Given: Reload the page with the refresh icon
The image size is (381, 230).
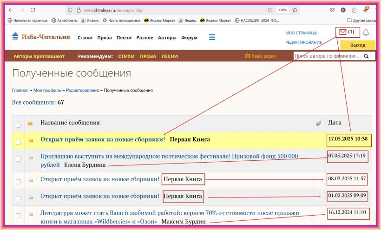Looking at the screenshot, I should point(33,10).
